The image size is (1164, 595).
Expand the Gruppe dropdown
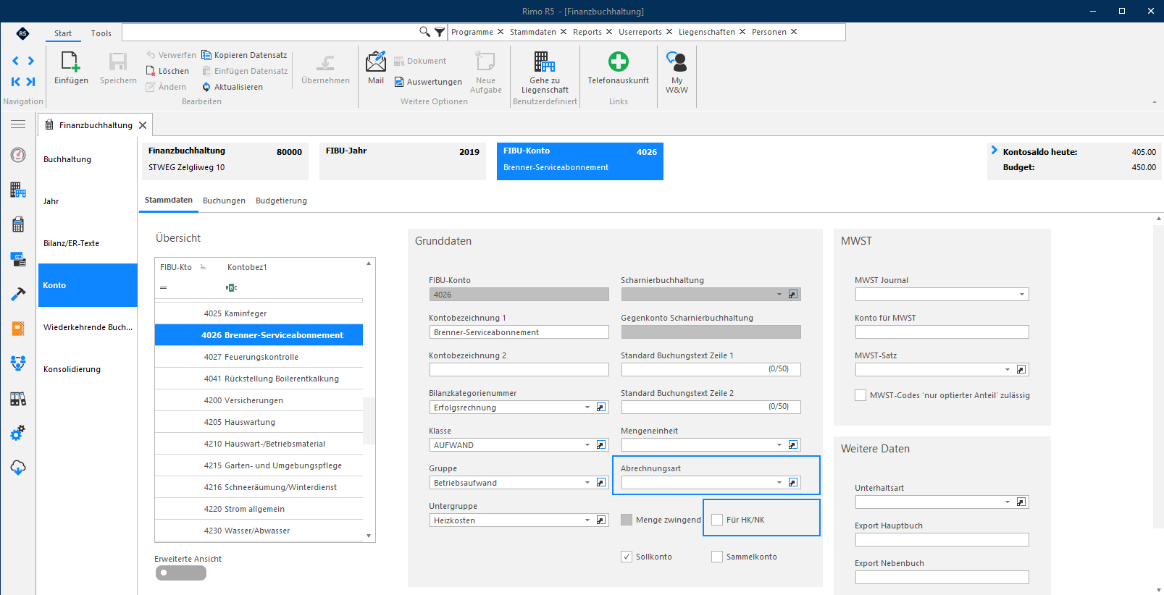[587, 483]
